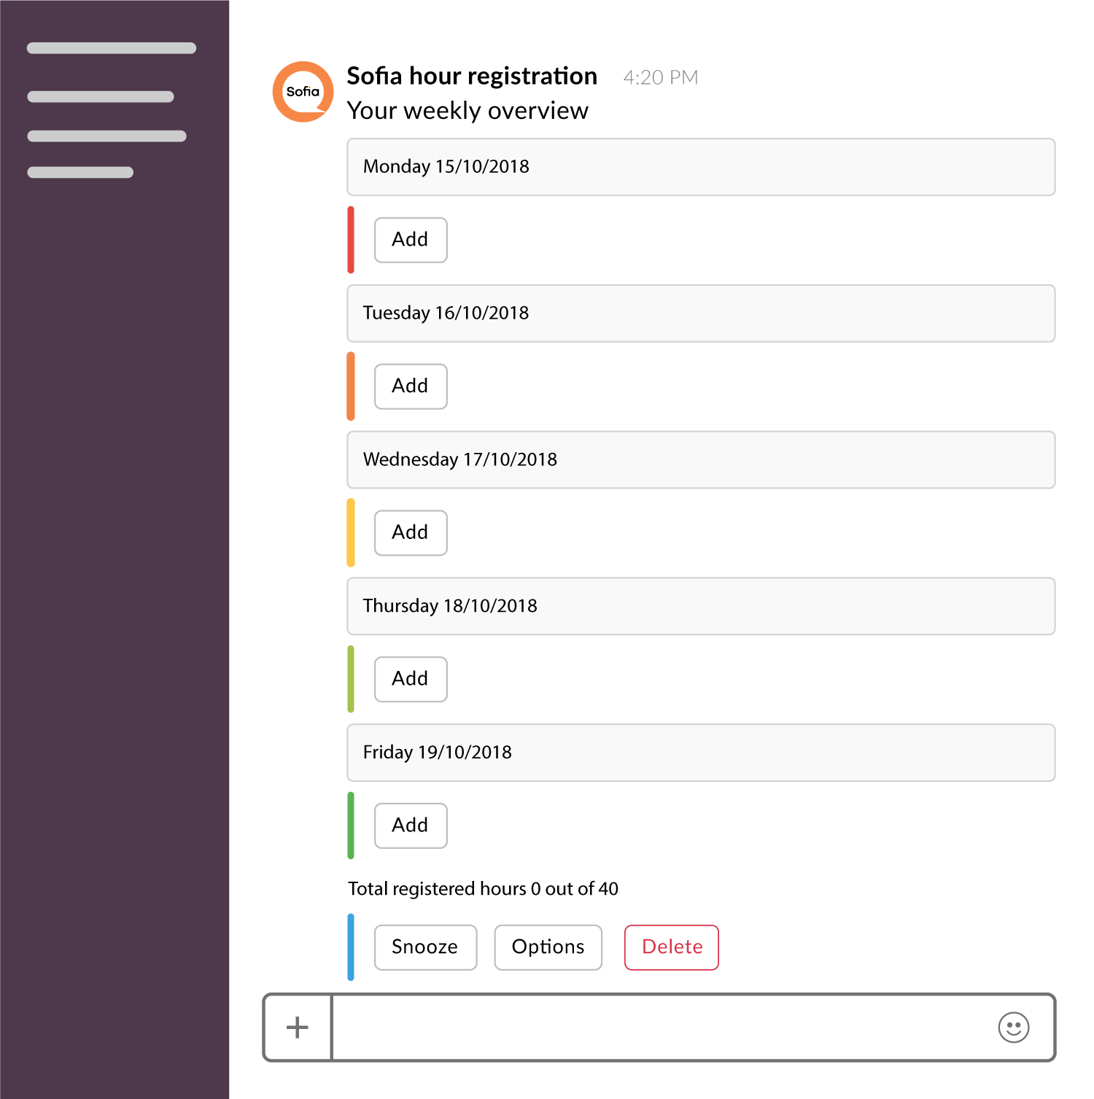
Task: Click Add under Tuesday 16/10/2018
Action: (411, 387)
